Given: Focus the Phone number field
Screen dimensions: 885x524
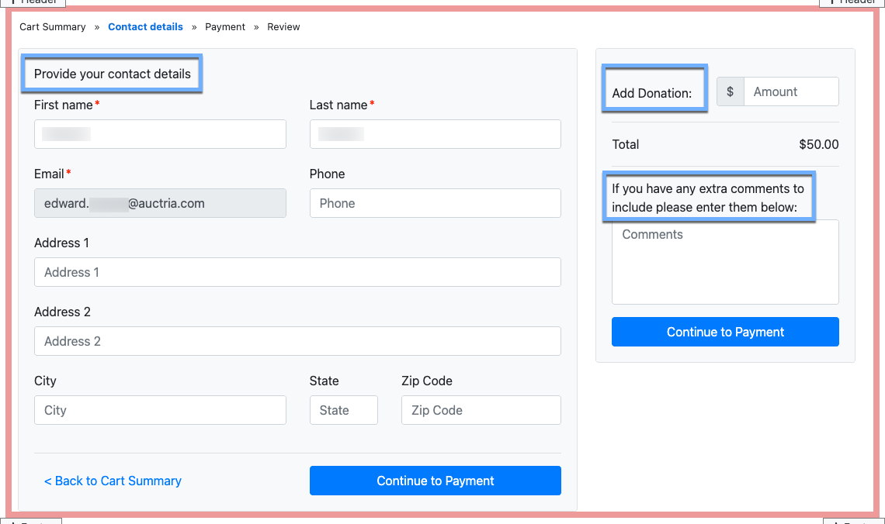Looking at the screenshot, I should tap(435, 203).
